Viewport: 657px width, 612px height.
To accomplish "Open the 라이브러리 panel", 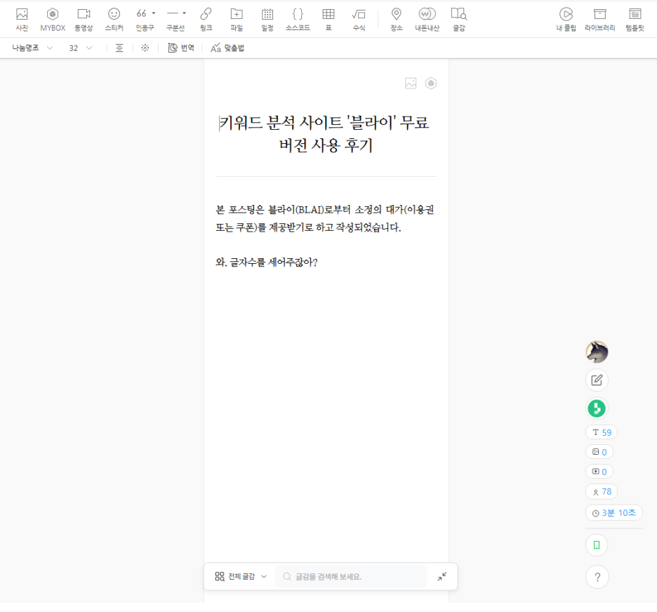I will coord(599,19).
